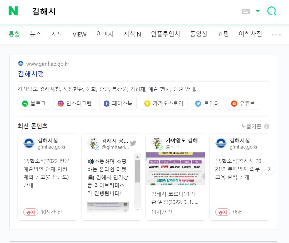Click the green Naver N logo
The height and width of the screenshot is (243, 289).
13,11
